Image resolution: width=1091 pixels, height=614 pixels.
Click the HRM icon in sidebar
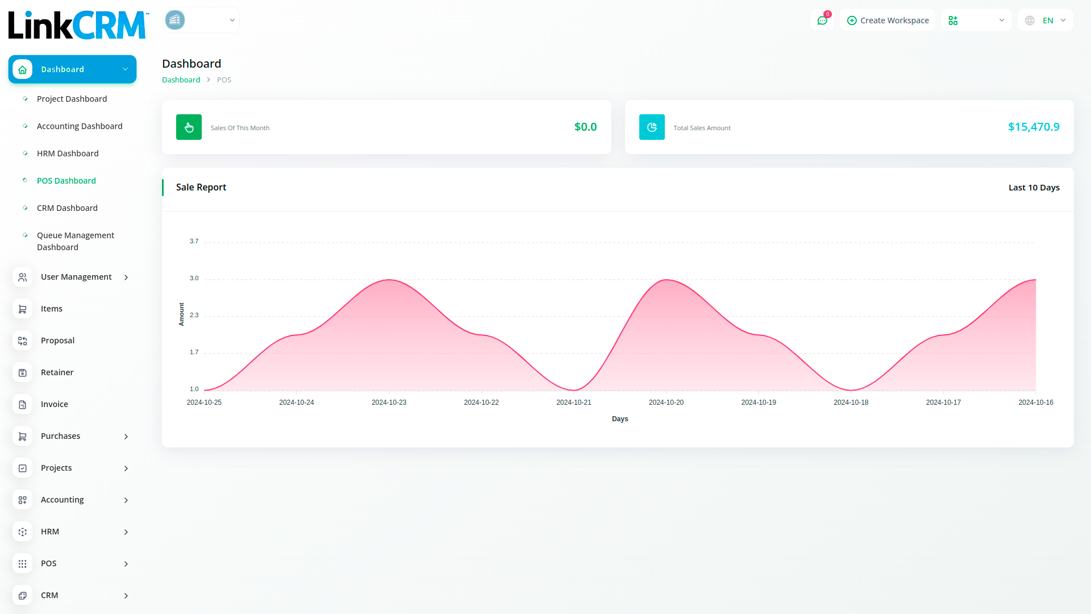pos(23,532)
